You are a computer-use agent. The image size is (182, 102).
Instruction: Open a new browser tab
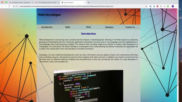[x=88, y=3]
